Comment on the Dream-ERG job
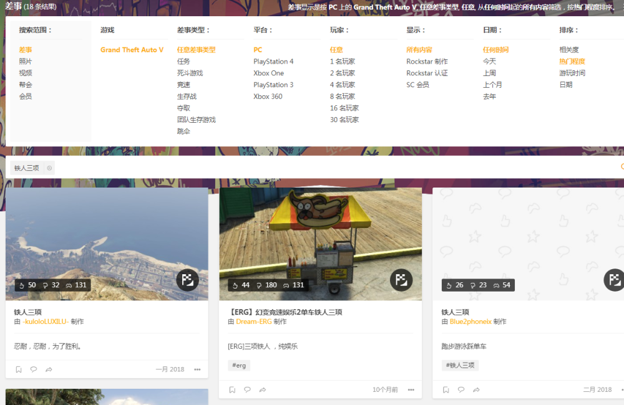Screen dimensions: 624x405 point(248,390)
